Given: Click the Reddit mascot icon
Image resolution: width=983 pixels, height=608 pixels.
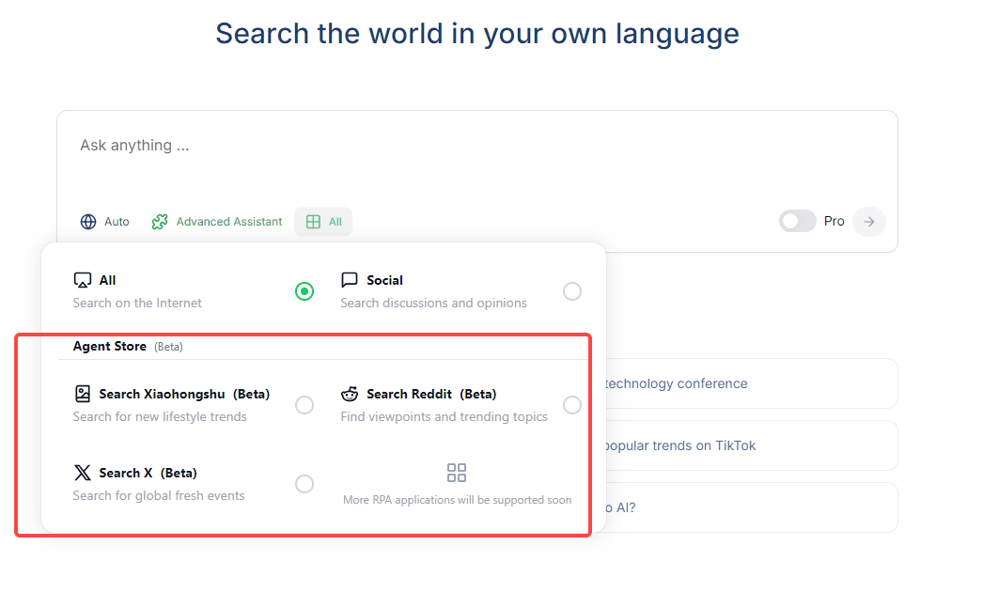Looking at the screenshot, I should pyautogui.click(x=350, y=394).
